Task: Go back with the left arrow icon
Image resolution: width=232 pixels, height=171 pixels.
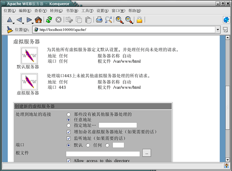Action: [x=19, y=20]
